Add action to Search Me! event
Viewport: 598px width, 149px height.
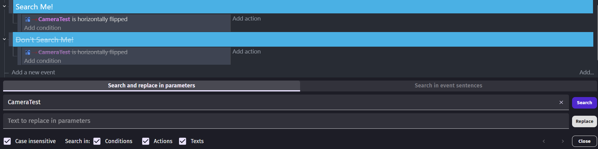coord(246,19)
